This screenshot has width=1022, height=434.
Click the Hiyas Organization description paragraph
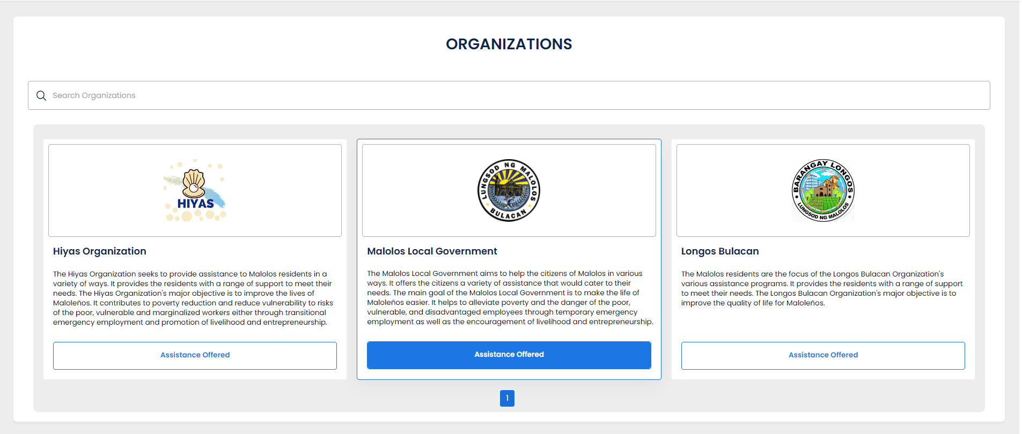pos(193,298)
